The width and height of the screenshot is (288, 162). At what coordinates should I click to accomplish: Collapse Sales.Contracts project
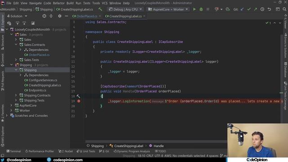[16, 45]
